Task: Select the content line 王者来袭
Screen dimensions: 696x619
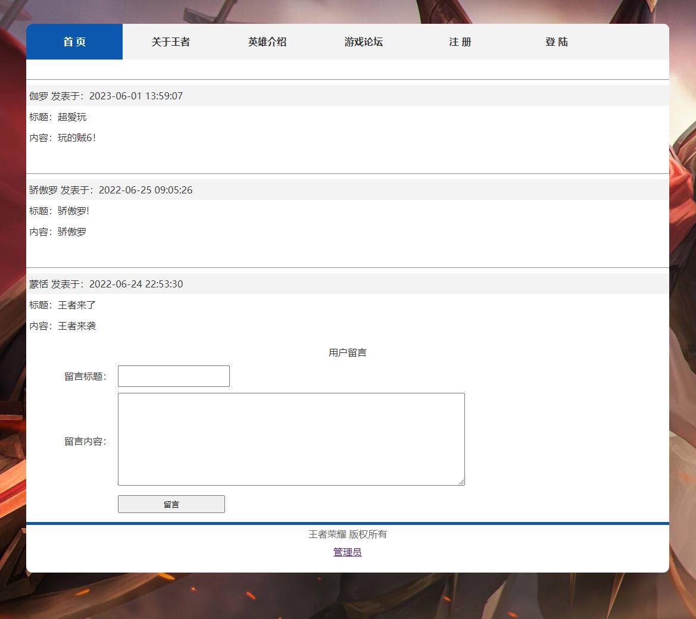Action: [63, 326]
